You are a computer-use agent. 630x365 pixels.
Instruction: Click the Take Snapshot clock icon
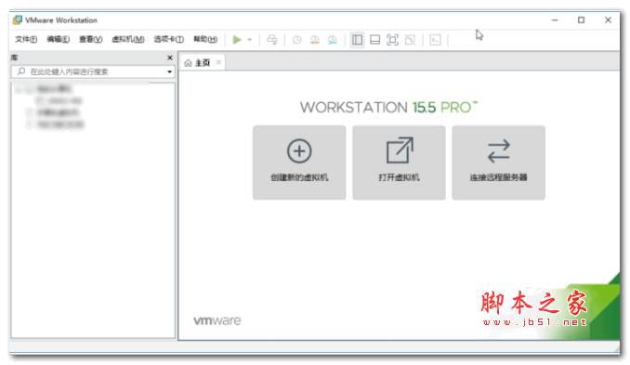(x=297, y=40)
